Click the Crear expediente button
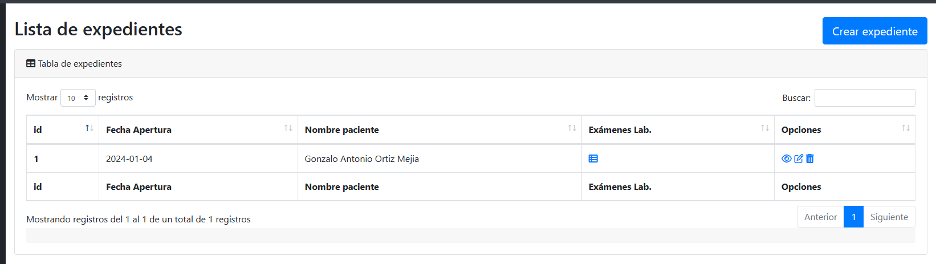The width and height of the screenshot is (936, 264). 874,31
